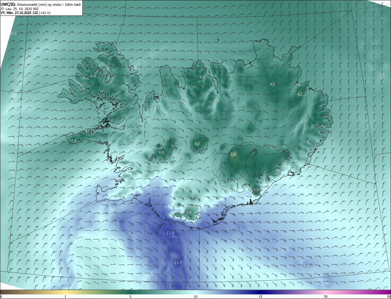This screenshot has height=299, width=391.
Task: Click the '0' tick label on the color scale
Action: click(x=1, y=297)
